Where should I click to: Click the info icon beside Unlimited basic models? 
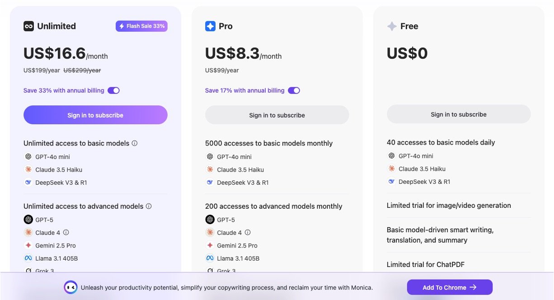(x=134, y=143)
